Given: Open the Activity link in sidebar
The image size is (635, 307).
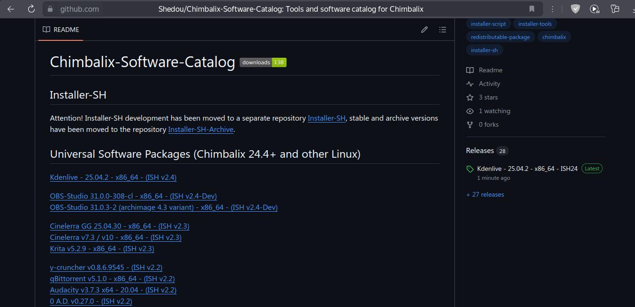Looking at the screenshot, I should coord(490,84).
